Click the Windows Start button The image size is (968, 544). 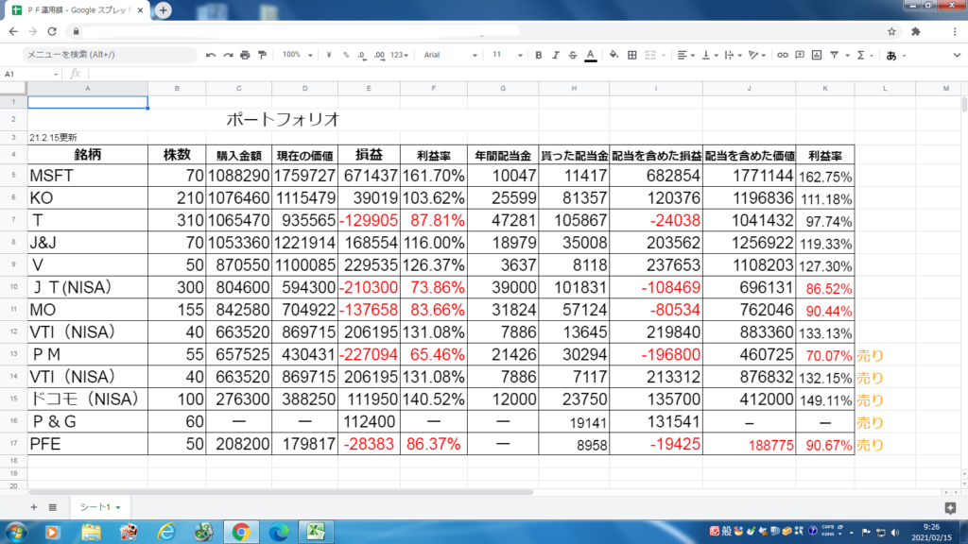[15, 532]
